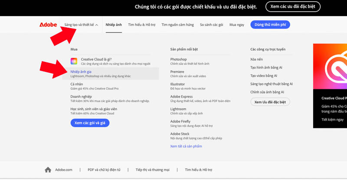
Task: Open Tạo hình ảnh bằng AI tool
Action: [266, 68]
